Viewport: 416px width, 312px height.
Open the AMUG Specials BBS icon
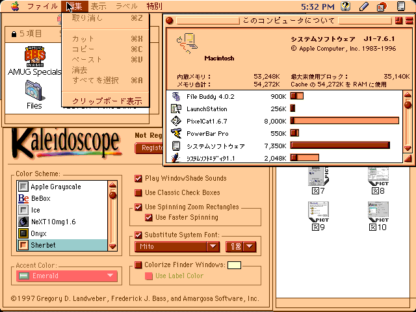click(34, 57)
